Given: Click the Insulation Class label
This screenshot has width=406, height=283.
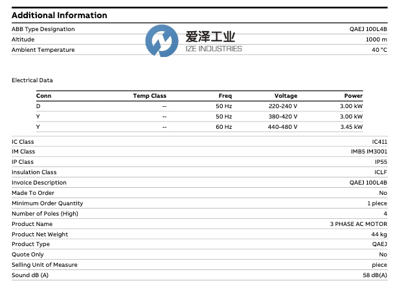Looking at the screenshot, I should pos(34,172).
